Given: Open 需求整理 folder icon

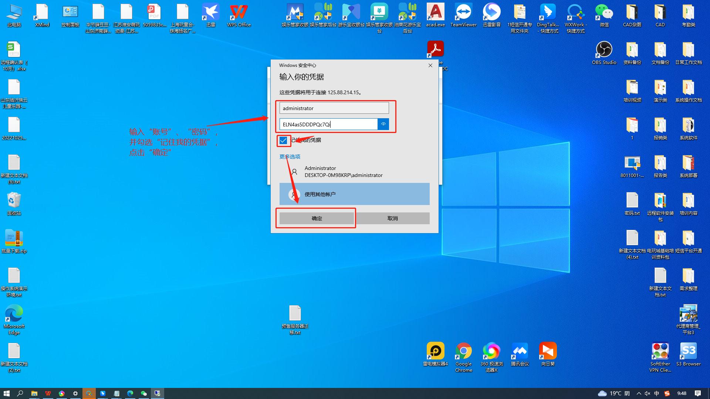Looking at the screenshot, I should click(689, 279).
